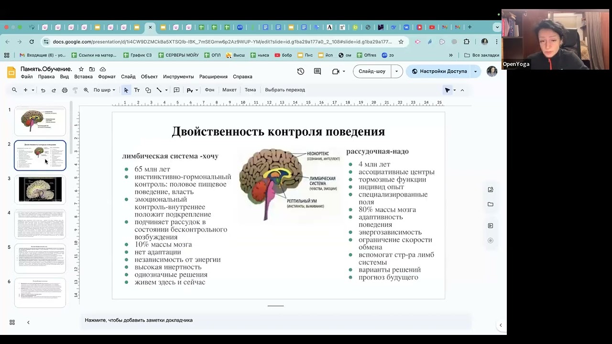Start a video call from camera icon
The height and width of the screenshot is (344, 612).
coord(336,71)
